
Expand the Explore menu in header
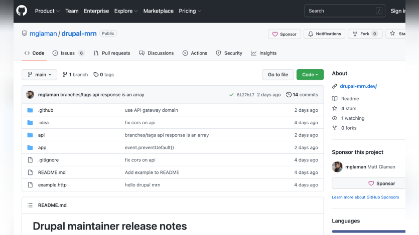pyautogui.click(x=126, y=11)
